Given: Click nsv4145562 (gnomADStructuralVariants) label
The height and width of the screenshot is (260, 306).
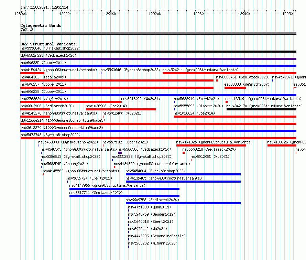Looking at the screenshot, I should click(x=81, y=171).
